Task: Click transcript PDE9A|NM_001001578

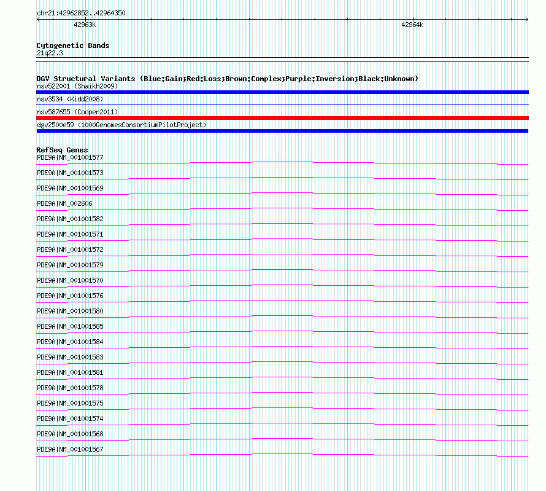Action: (70, 388)
